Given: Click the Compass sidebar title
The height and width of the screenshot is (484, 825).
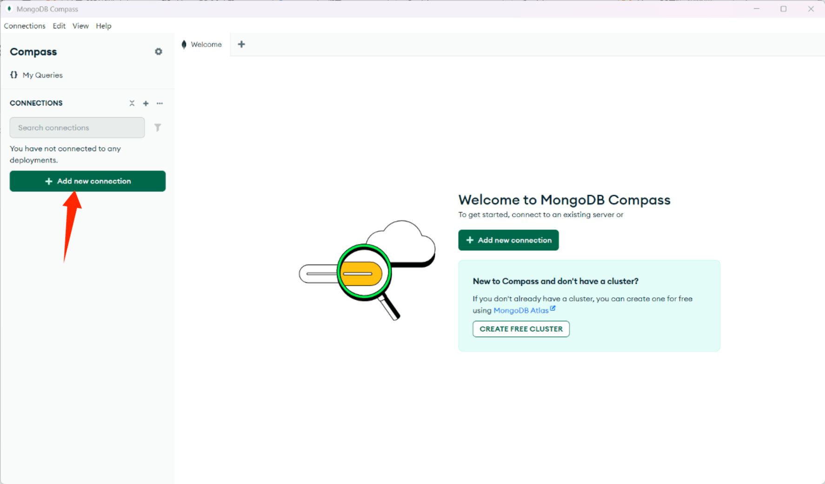Looking at the screenshot, I should tap(33, 52).
